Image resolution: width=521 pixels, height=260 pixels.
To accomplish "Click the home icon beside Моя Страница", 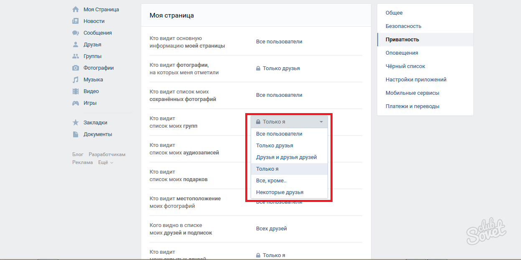I will pyautogui.click(x=75, y=9).
